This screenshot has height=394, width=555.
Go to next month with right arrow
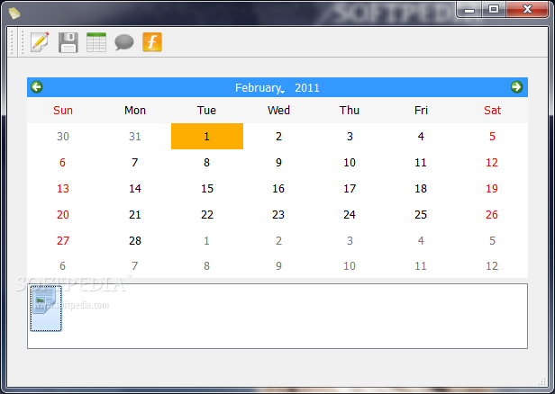pyautogui.click(x=516, y=87)
